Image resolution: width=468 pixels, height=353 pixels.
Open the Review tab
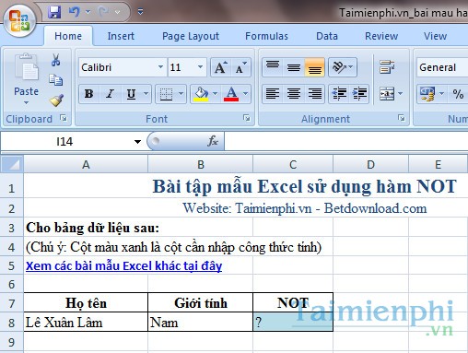pos(381,36)
